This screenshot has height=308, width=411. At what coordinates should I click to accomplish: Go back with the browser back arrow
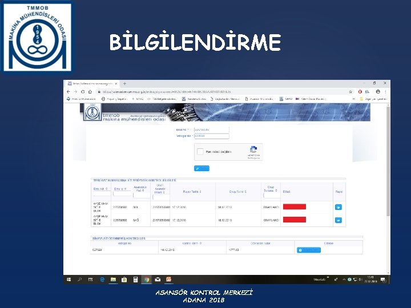[x=68, y=92]
